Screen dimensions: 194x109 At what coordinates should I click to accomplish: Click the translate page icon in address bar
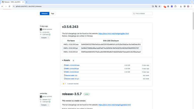(156, 6)
